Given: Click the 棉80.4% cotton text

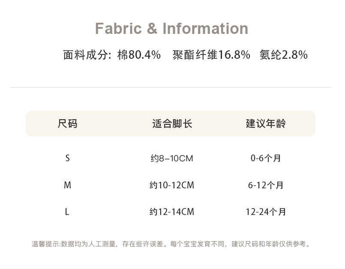Looking at the screenshot, I should (x=139, y=55).
